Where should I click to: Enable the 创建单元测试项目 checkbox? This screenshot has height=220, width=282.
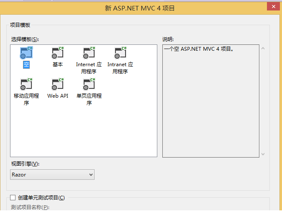click(13, 198)
